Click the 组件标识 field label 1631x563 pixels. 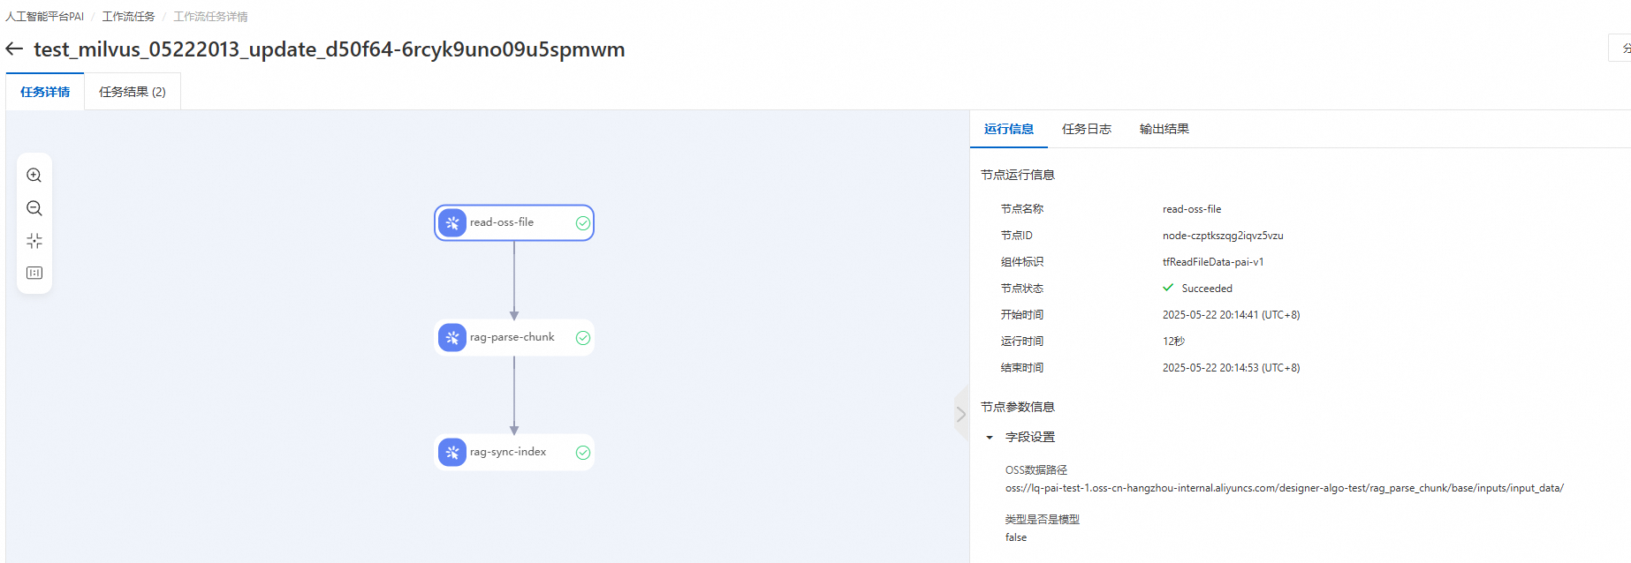pos(1022,262)
